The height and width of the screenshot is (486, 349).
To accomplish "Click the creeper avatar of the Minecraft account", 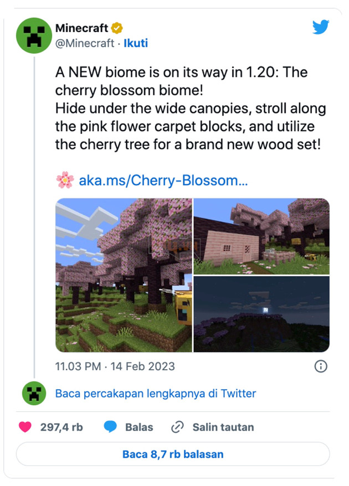I will coord(33,34).
